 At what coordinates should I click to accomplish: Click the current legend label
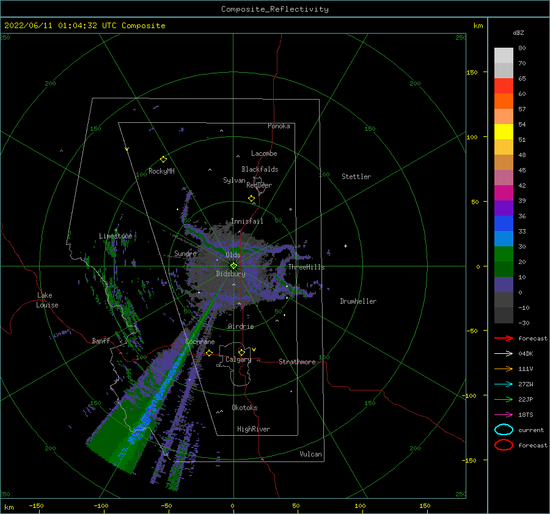(x=531, y=430)
